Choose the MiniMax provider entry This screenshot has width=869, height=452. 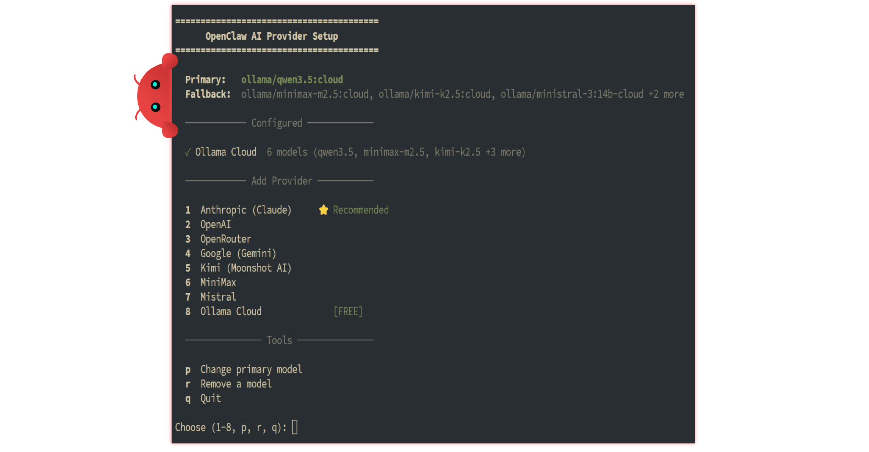[x=218, y=283]
